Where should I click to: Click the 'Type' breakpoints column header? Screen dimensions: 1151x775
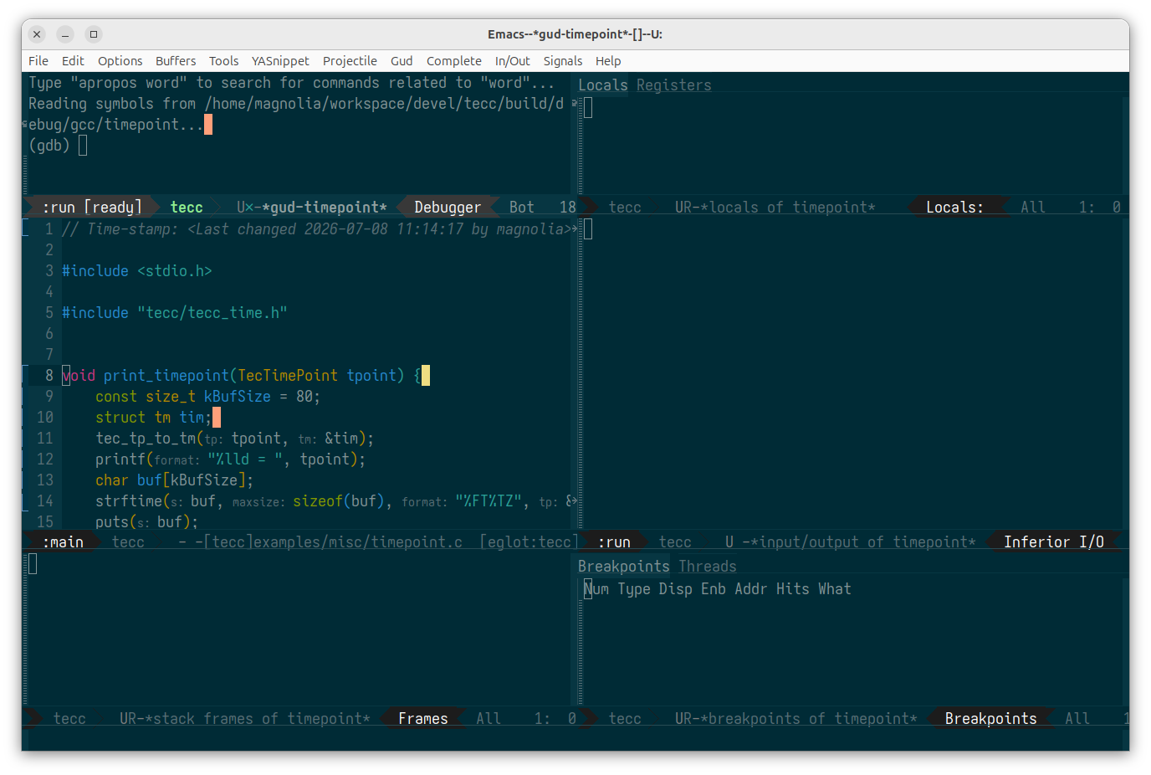(634, 589)
